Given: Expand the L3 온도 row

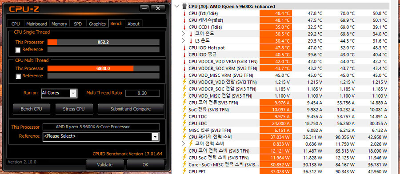Looking at the screenshot, I should (x=183, y=40).
